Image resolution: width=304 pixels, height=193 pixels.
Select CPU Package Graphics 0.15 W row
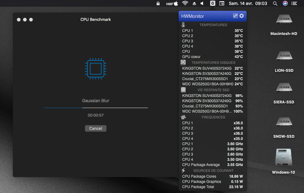point(213,182)
